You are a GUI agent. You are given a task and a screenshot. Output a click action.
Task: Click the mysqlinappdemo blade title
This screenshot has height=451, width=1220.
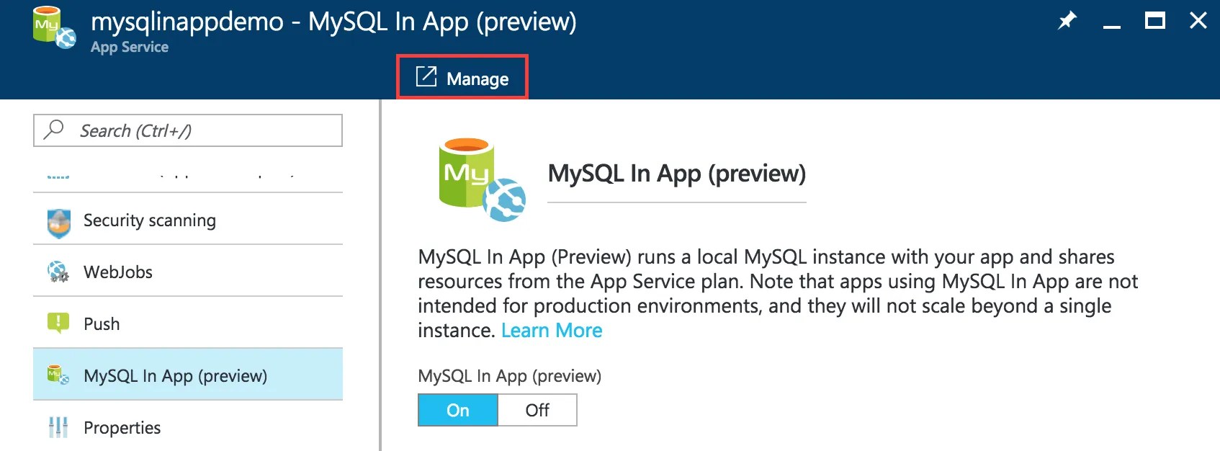[333, 22]
